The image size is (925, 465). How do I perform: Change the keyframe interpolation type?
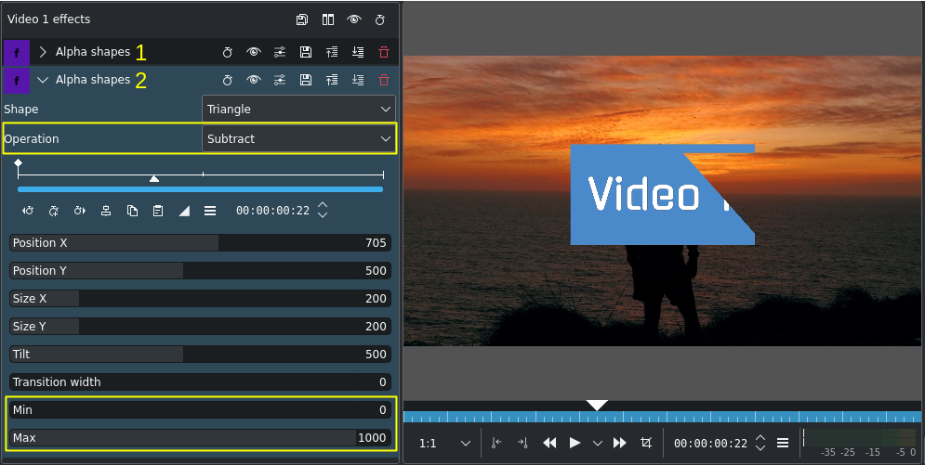[x=184, y=211]
